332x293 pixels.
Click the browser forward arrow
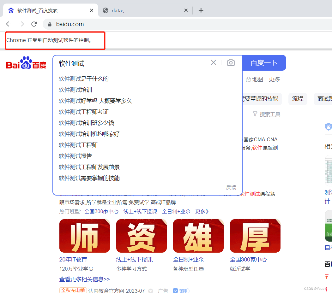(x=21, y=24)
